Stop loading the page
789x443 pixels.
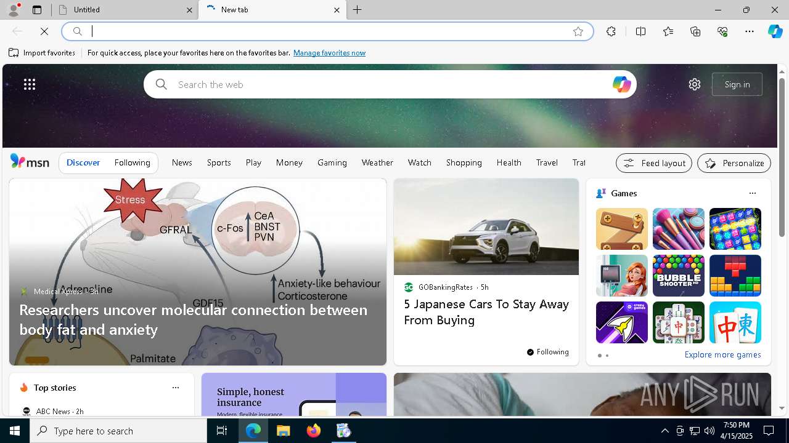[x=44, y=31]
